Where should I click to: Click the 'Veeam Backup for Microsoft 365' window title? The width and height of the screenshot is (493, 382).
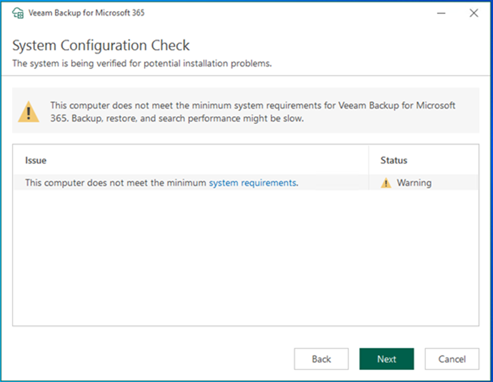[87, 13]
